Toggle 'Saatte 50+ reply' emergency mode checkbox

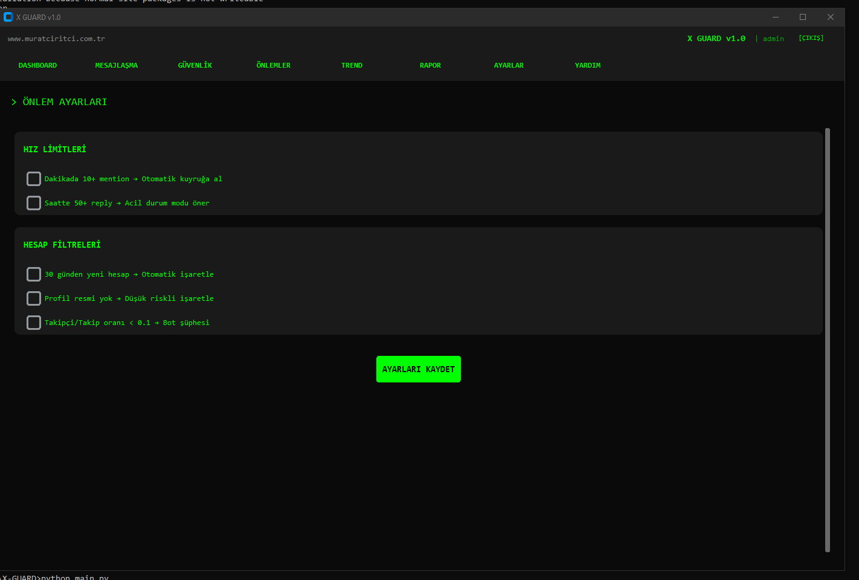click(34, 203)
